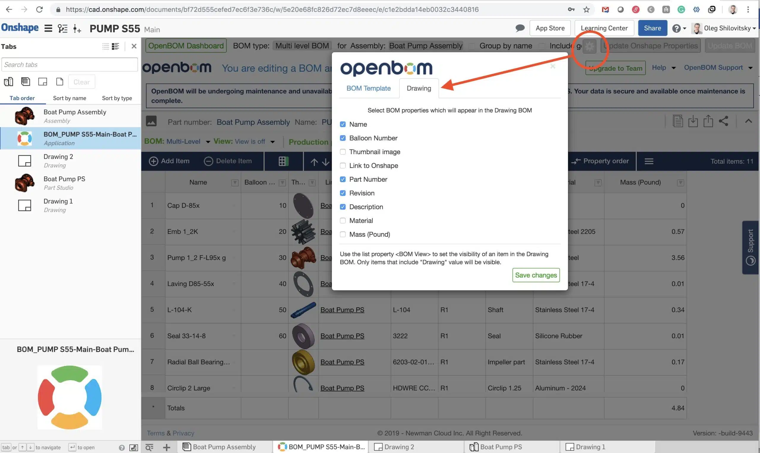Click the OpenBOM document templates icon
This screenshot has height=453, width=760.
[x=678, y=121]
